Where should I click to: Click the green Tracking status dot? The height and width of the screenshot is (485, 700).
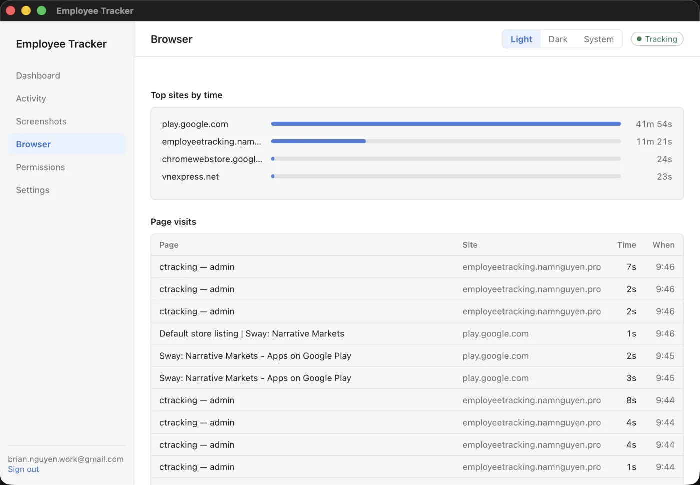pyautogui.click(x=639, y=39)
